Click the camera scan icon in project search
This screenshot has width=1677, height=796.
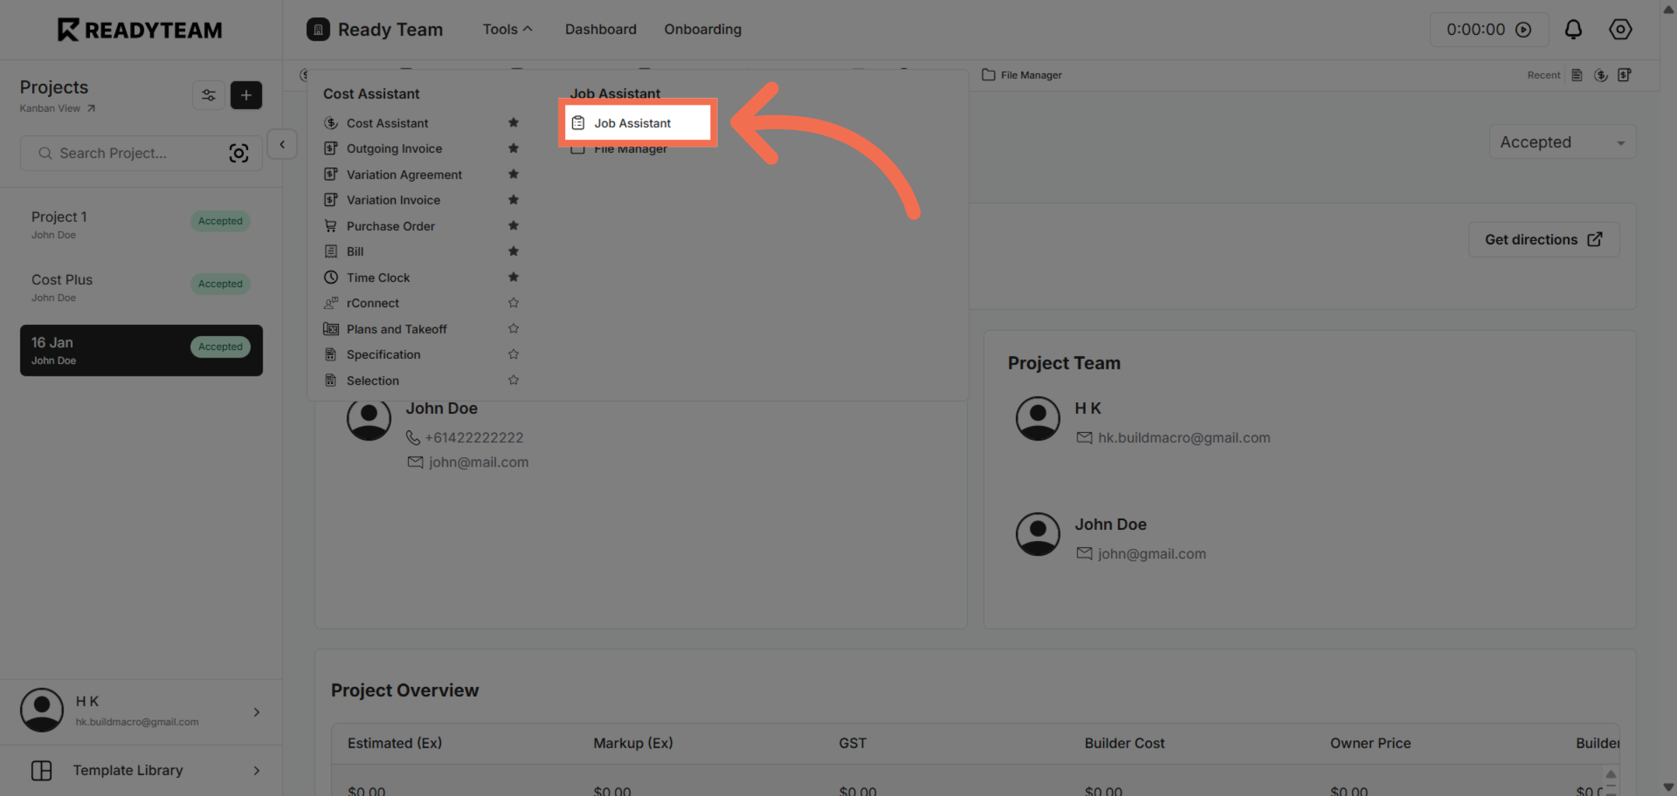click(239, 153)
